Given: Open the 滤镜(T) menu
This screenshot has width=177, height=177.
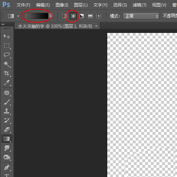Looking at the screenshot, I should point(139,5).
